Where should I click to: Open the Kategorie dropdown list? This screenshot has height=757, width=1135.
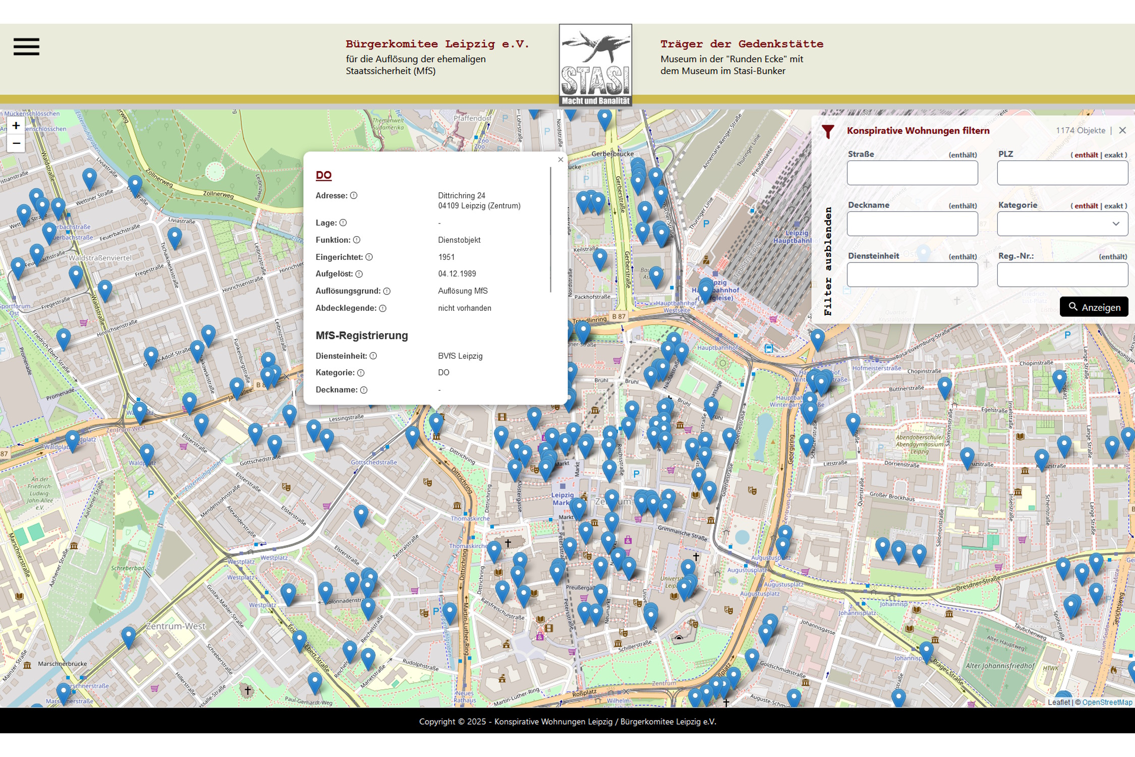[1062, 224]
